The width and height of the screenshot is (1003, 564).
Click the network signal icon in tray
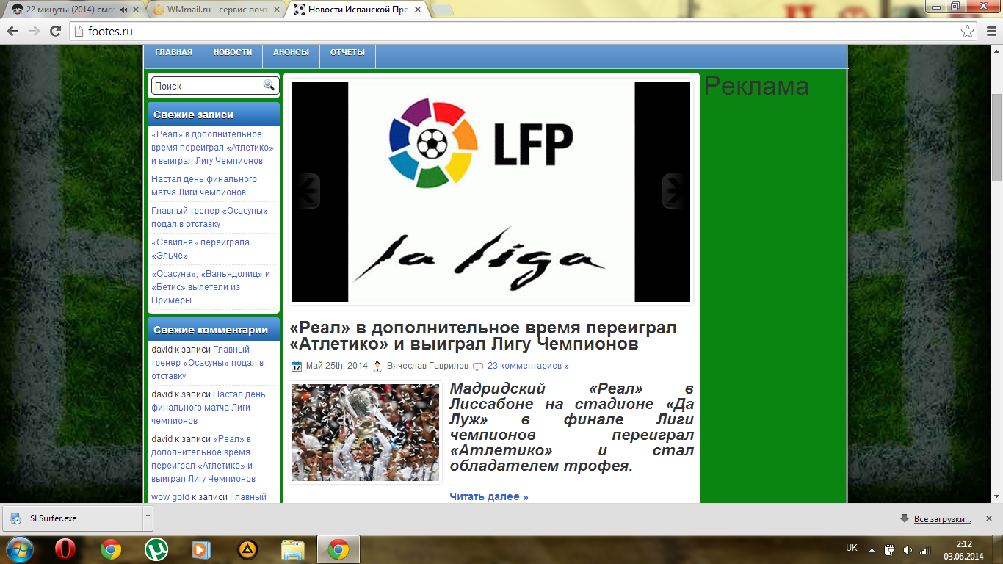click(x=925, y=549)
